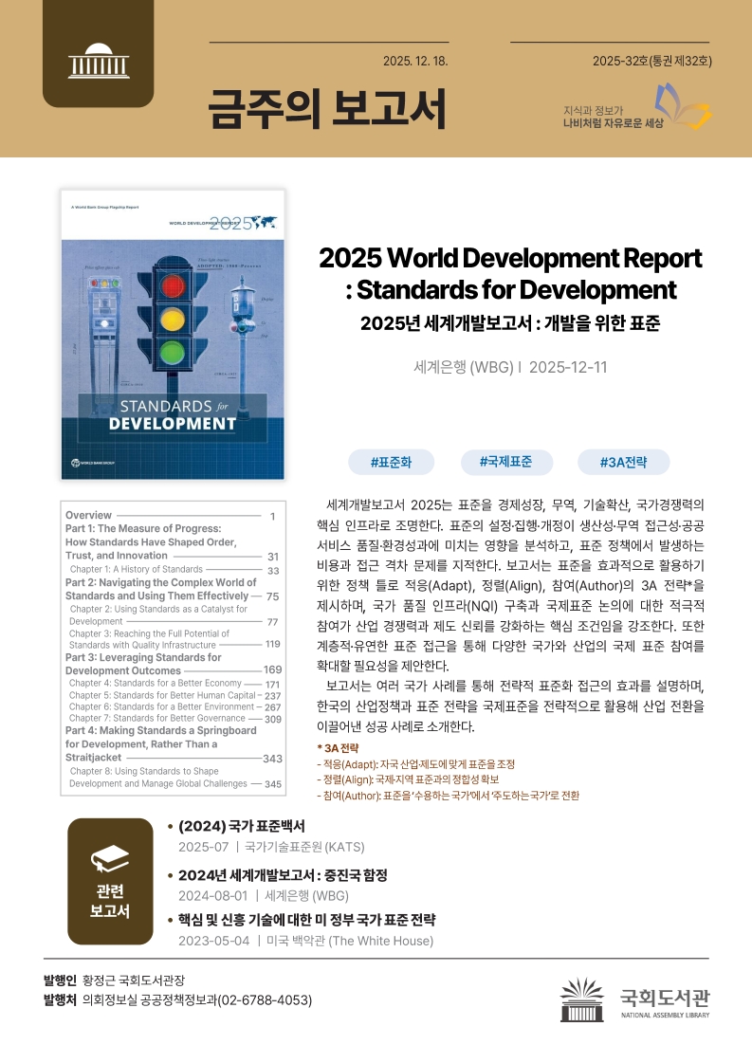
Task: Open 핵심 및 신흥 기술 미 정부 전략 report
Action: coord(306,920)
